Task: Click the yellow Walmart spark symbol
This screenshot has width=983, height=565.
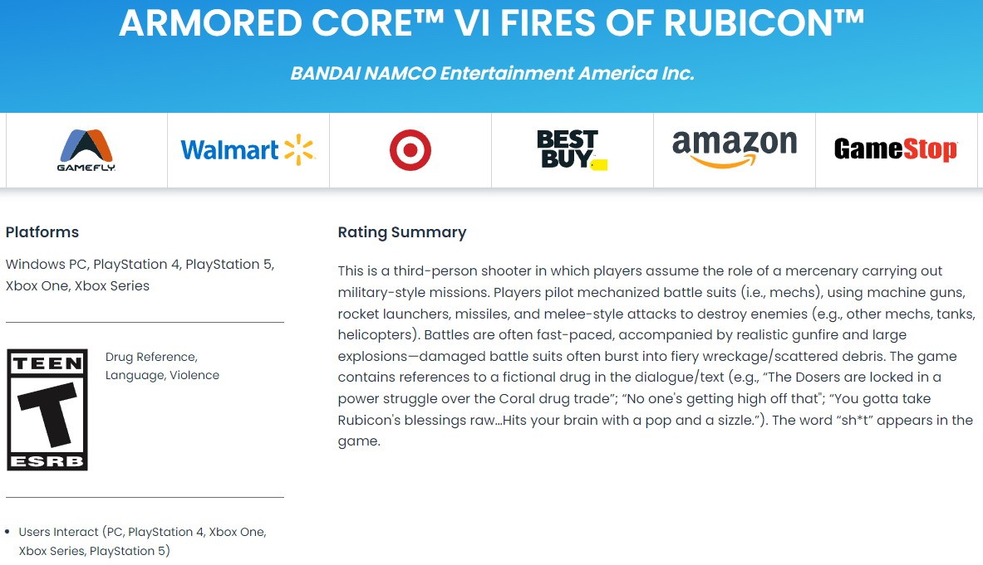Action: tap(299, 149)
